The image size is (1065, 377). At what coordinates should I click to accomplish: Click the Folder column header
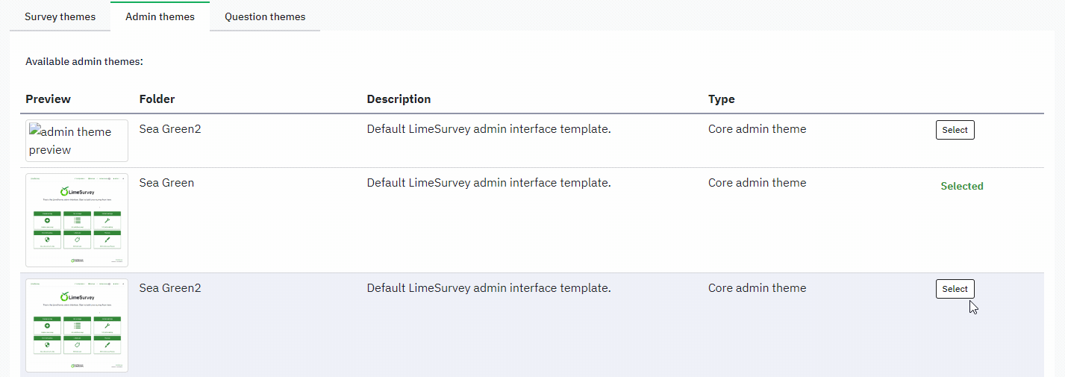pos(157,99)
